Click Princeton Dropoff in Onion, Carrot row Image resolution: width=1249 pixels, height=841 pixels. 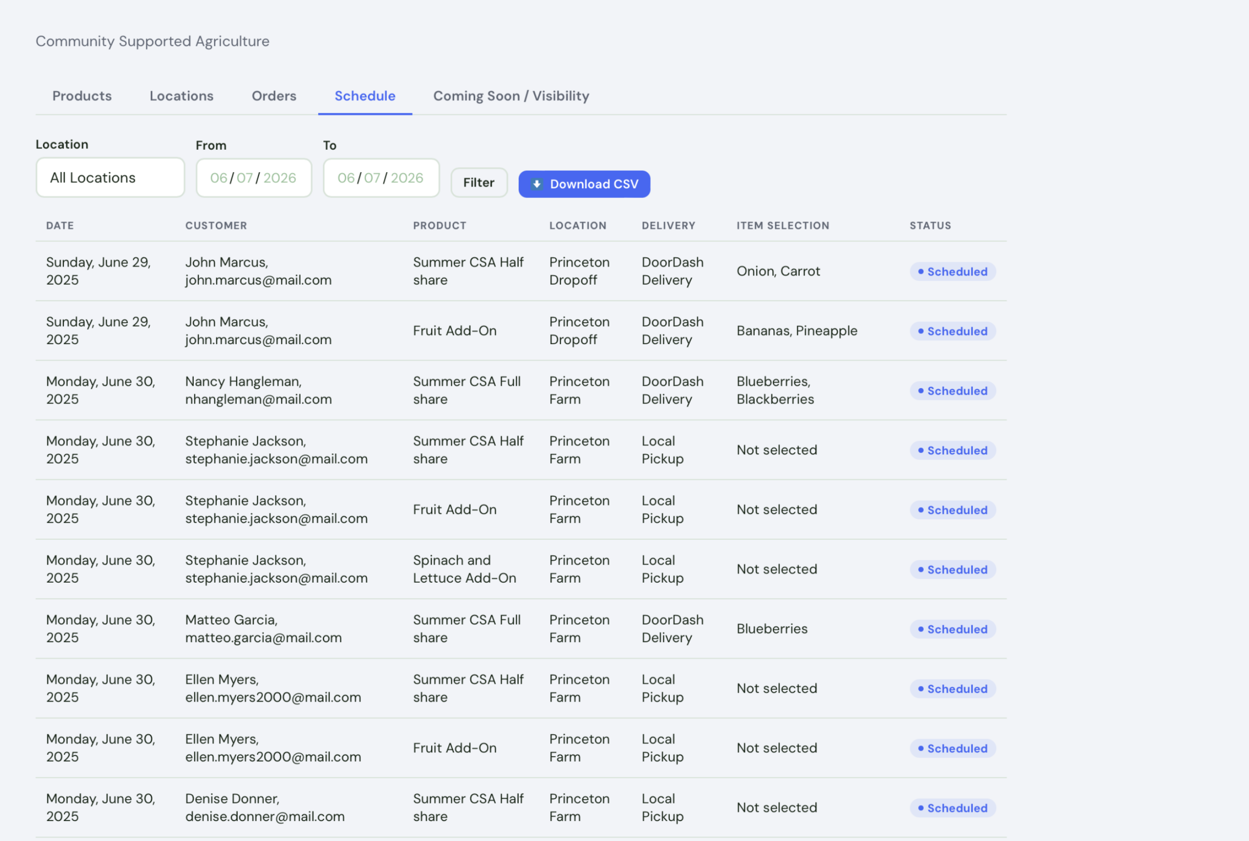pos(579,271)
